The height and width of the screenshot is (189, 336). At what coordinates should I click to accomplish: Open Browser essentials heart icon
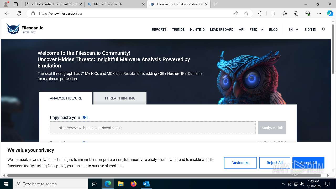pos(308,13)
